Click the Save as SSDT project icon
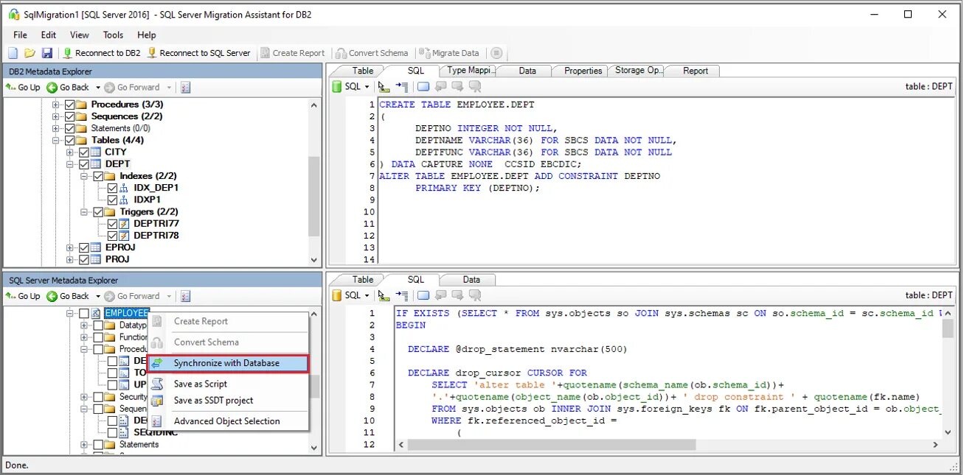964x475 pixels. pyautogui.click(x=157, y=401)
